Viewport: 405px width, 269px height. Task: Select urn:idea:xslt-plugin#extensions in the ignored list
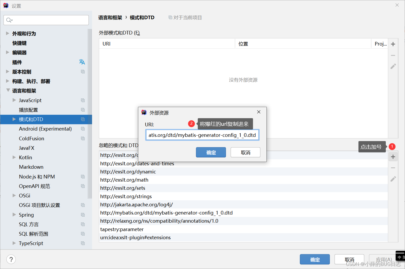point(243,237)
